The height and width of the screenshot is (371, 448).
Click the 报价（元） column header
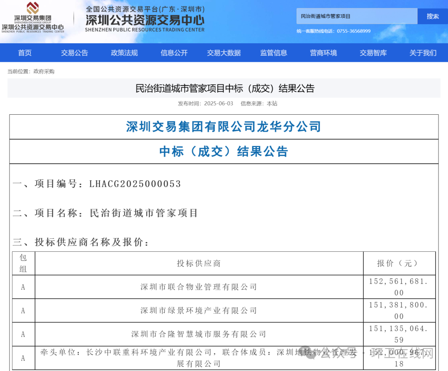point(399,263)
